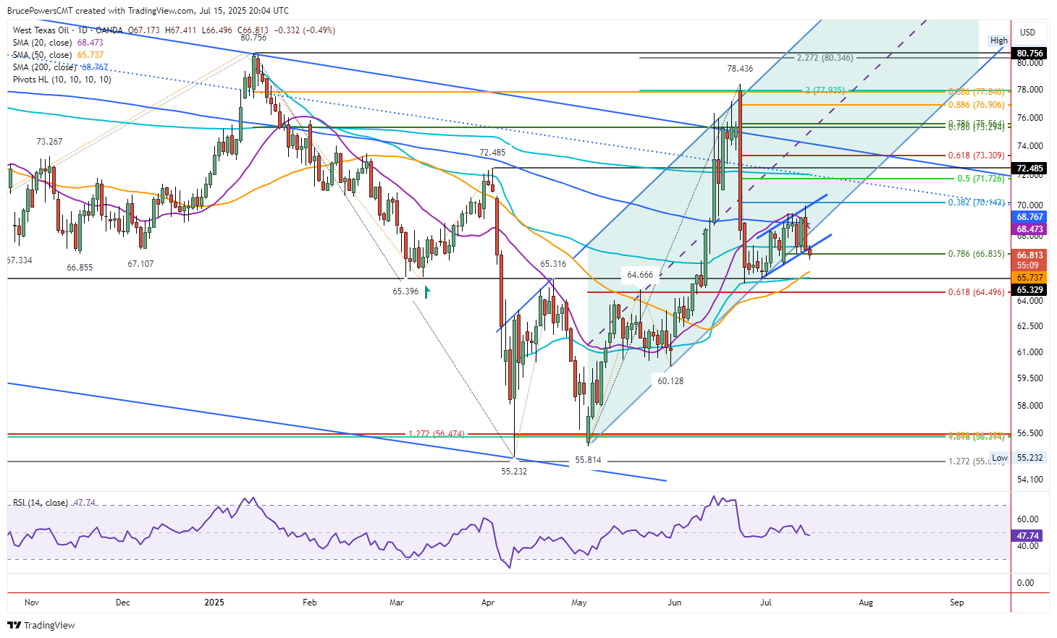Click the 0.382 (70.142) Fibonacci label
The width and height of the screenshot is (1057, 638).
[x=977, y=203]
